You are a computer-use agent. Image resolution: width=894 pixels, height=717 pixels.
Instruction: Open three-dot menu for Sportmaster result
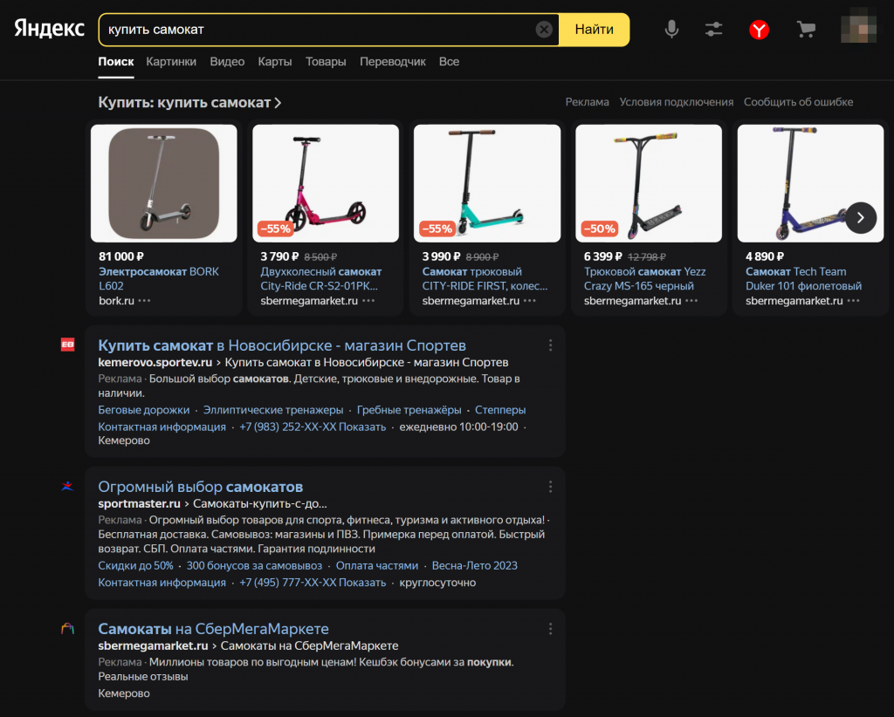(x=550, y=487)
